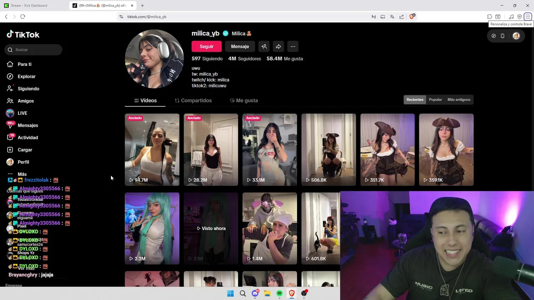
Task: Click the Brave icon in the taskbar
Action: [292, 293]
